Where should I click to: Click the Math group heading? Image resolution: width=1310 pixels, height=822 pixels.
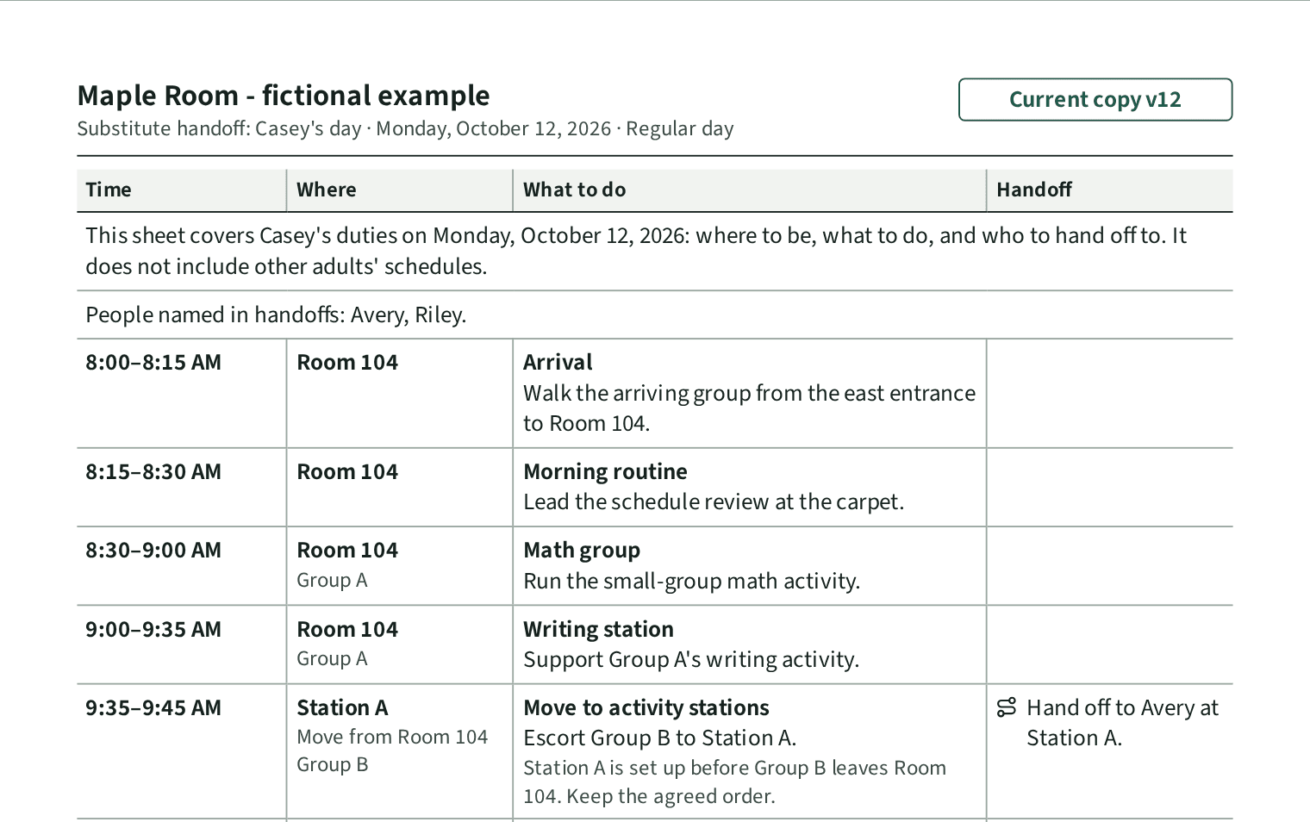[x=582, y=551]
